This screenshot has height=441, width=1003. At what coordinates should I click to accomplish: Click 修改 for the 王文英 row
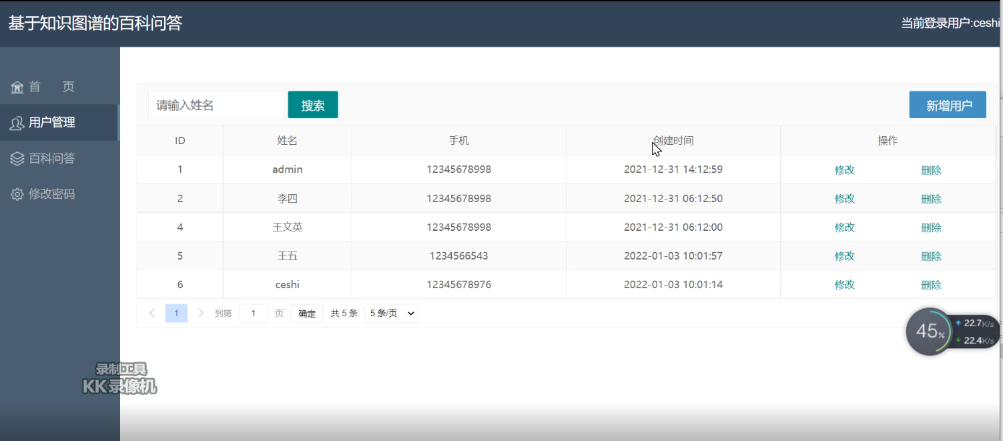tap(845, 228)
